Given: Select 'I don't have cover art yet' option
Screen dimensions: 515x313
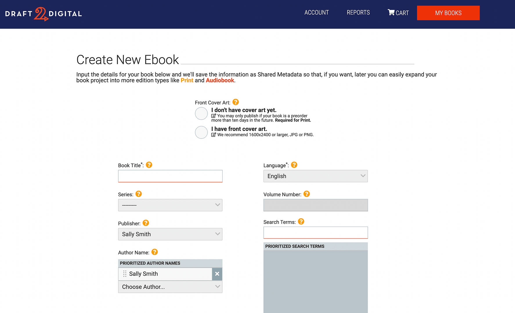Looking at the screenshot, I should click(x=201, y=114).
